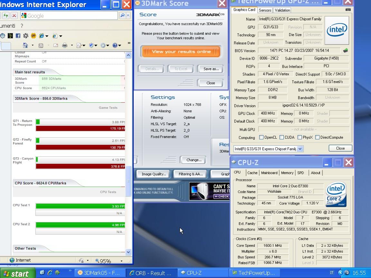371x278 pixels.
Task: Toggle the CUDA checkbox
Action: pos(281,137)
